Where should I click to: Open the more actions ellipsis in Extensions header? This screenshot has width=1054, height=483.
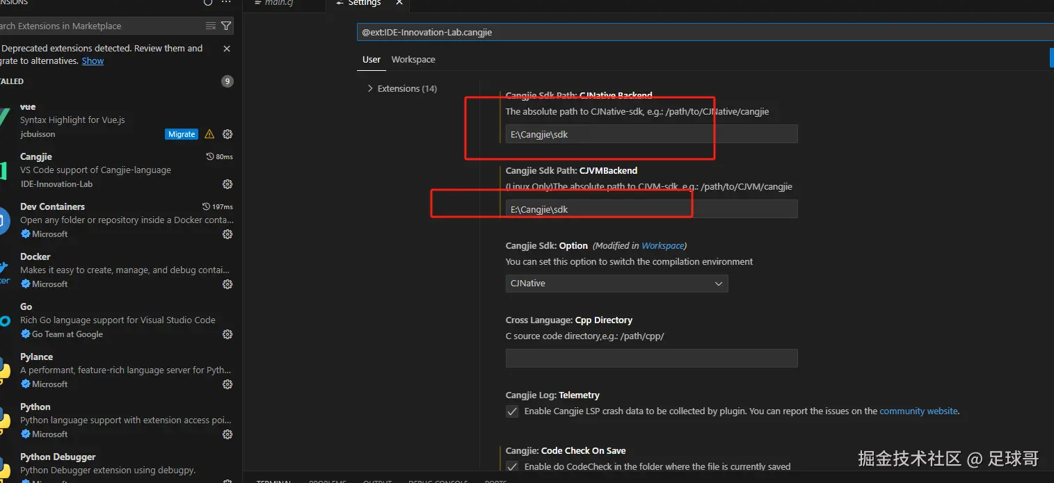(x=226, y=2)
